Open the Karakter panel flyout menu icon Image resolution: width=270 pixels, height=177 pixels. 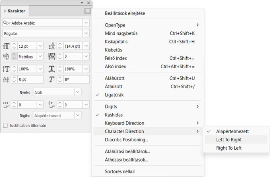coord(87,11)
